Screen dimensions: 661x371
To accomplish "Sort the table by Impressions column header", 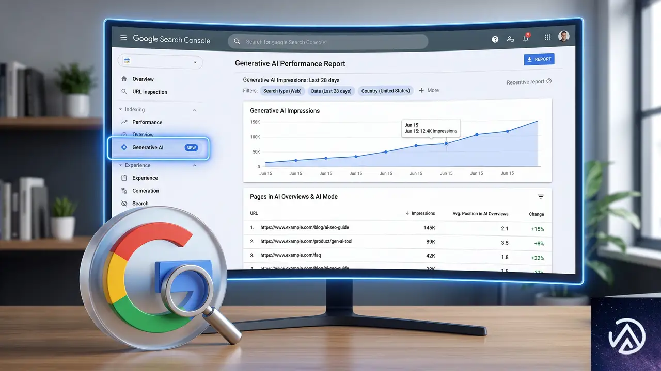I will tap(420, 213).
